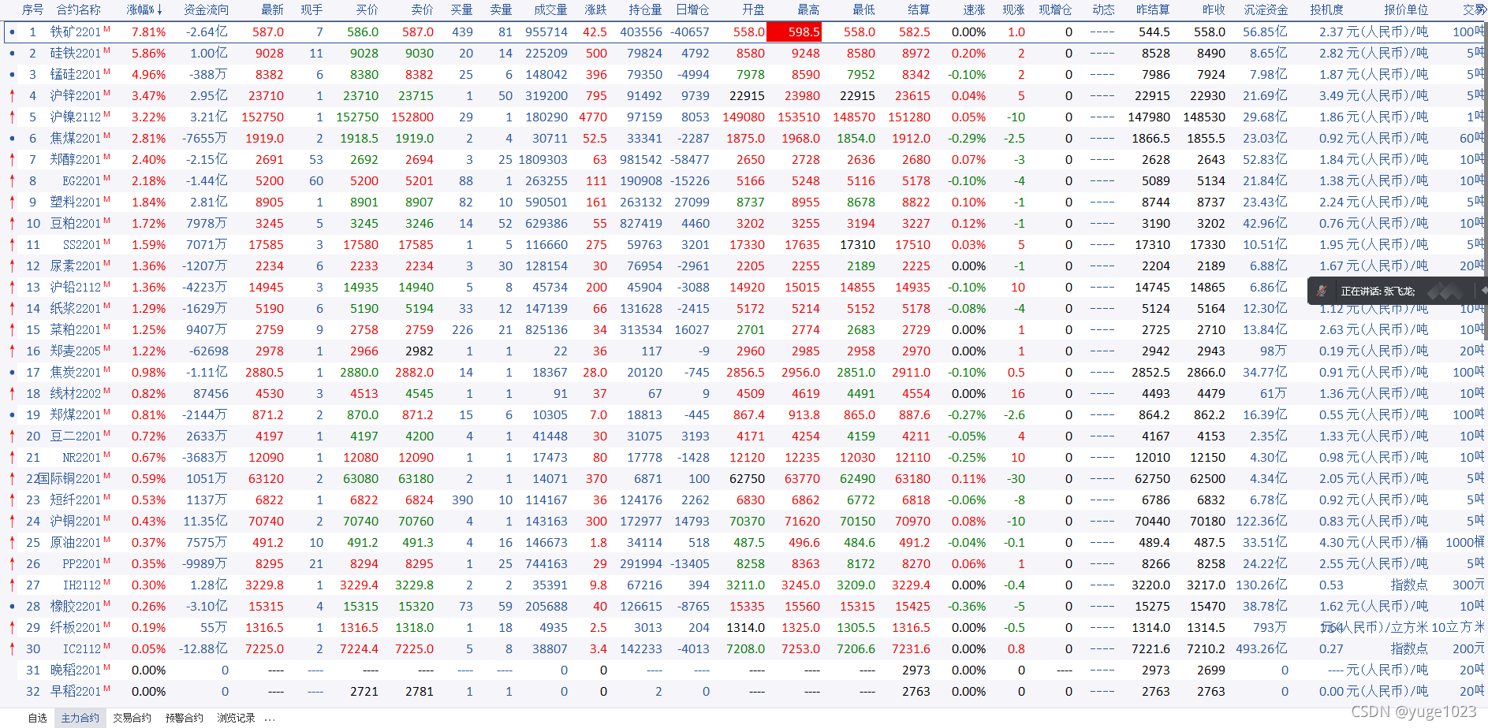Click the 昨结算 column header
1488x728 pixels.
[1153, 9]
